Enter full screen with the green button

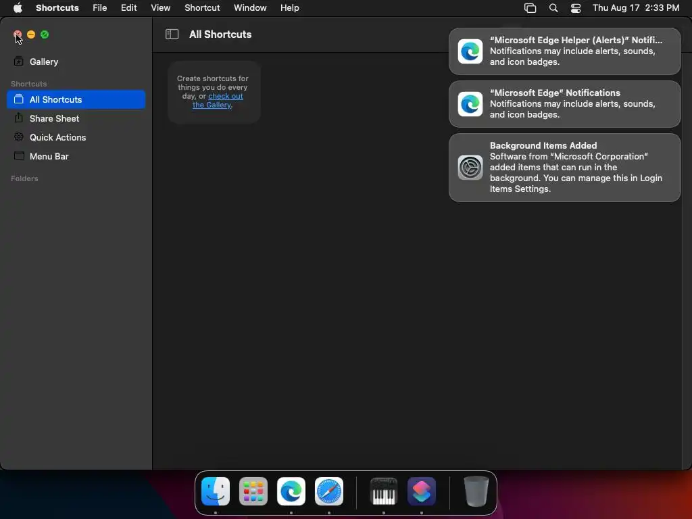[45, 34]
